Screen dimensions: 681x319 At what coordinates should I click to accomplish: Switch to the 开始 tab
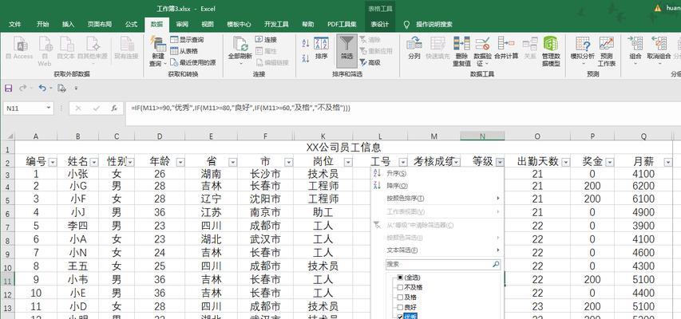pyautogui.click(x=42, y=24)
